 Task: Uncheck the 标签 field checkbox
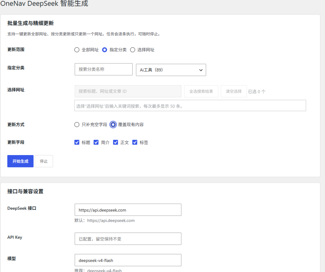point(135,142)
